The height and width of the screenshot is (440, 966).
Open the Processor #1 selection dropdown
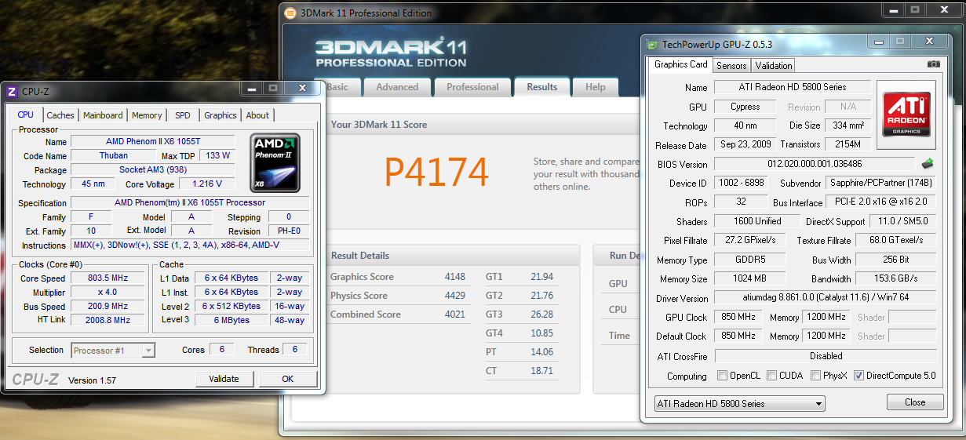click(x=113, y=351)
